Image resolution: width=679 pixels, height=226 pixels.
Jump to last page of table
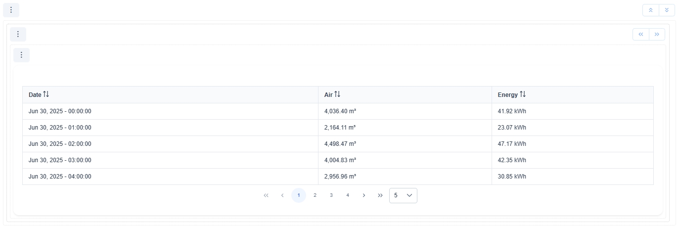tap(380, 195)
